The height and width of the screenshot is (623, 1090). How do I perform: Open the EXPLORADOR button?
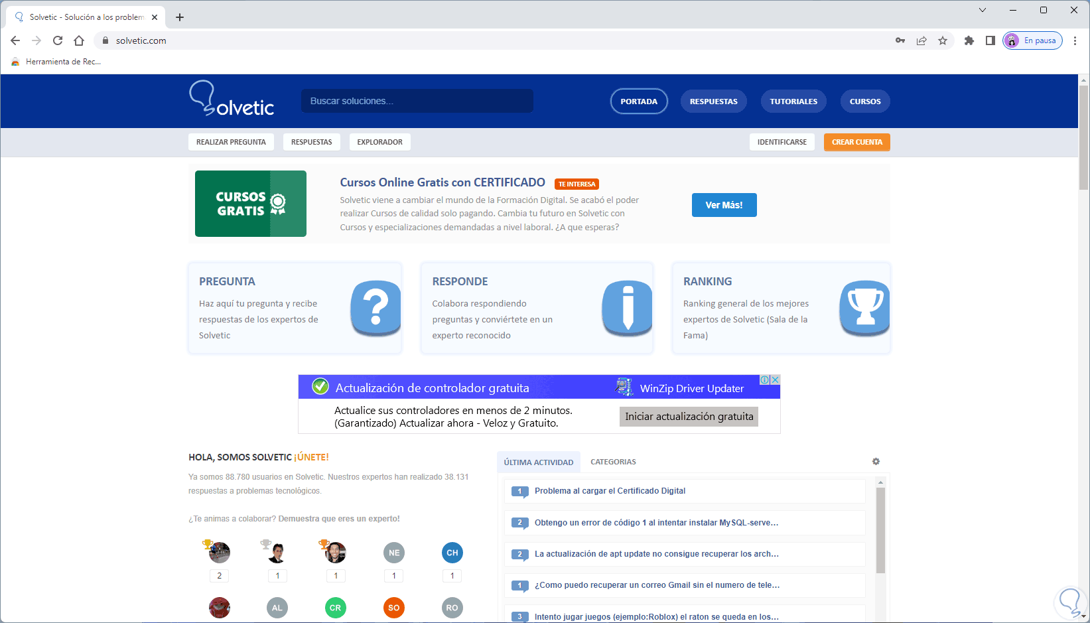point(380,142)
